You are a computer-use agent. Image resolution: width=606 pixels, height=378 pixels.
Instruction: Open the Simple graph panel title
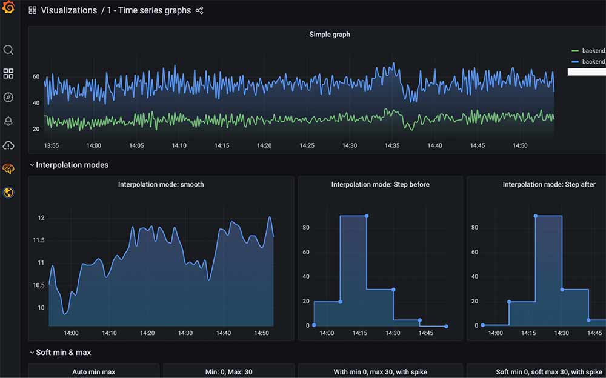click(x=330, y=35)
